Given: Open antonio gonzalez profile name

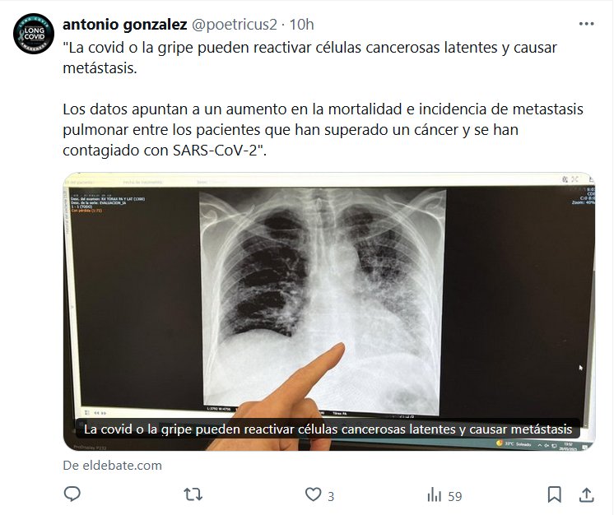Looking at the screenshot, I should point(125,24).
